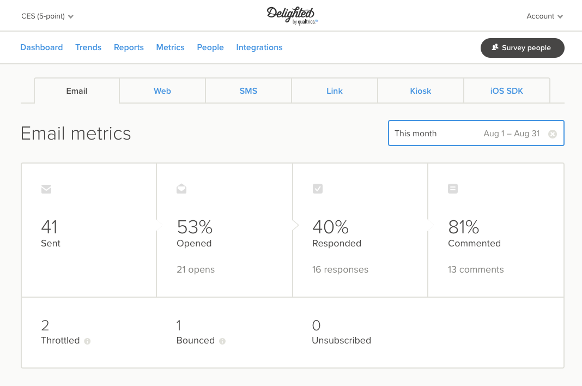Image resolution: width=582 pixels, height=386 pixels.
Task: Open the iOS SDK tab
Action: (x=507, y=91)
